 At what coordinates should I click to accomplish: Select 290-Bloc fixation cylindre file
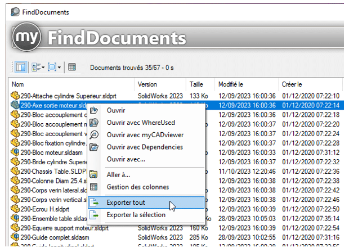[53, 143]
